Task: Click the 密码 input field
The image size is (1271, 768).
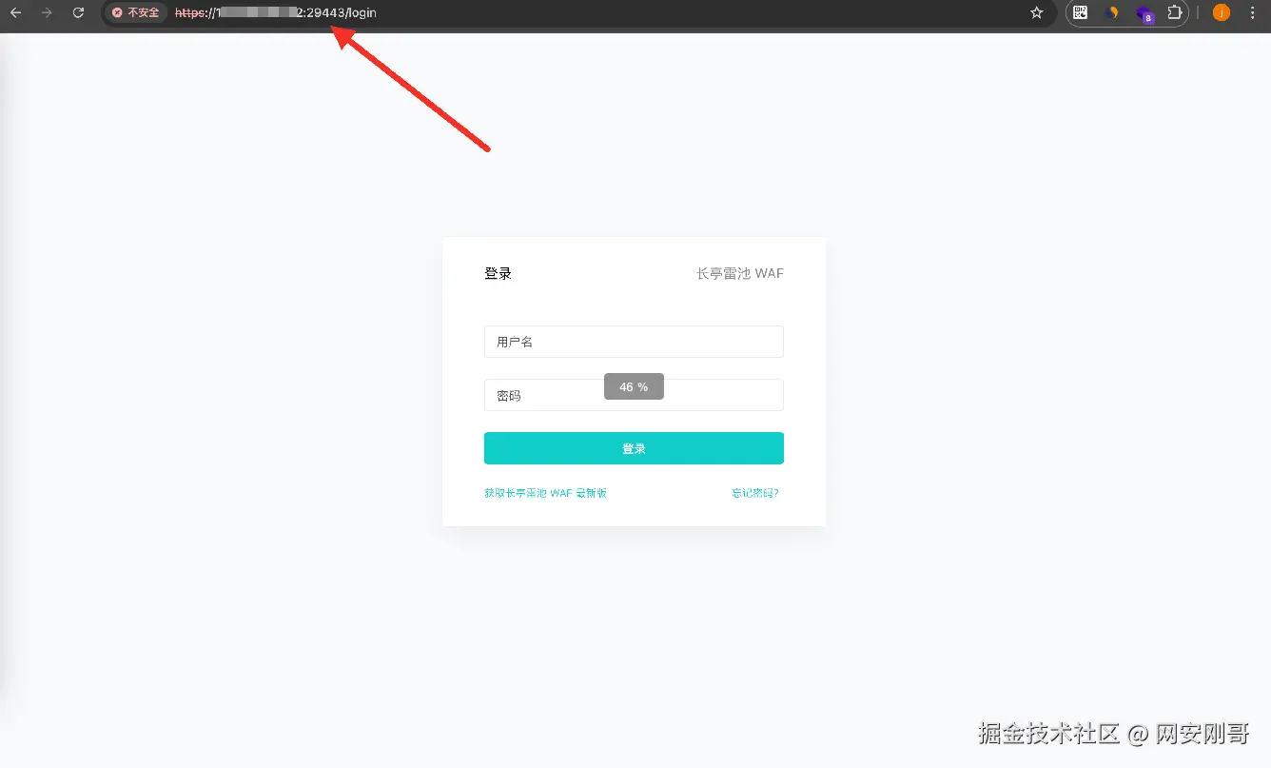Action: pos(634,395)
